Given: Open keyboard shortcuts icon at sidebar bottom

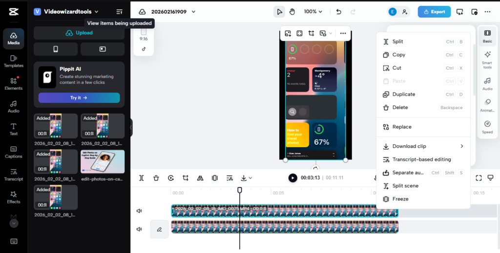Looking at the screenshot, I should coord(14,241).
